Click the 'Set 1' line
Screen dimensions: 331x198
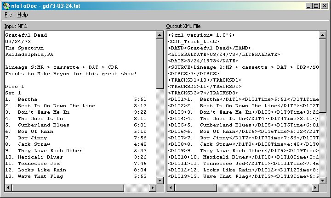(13, 93)
